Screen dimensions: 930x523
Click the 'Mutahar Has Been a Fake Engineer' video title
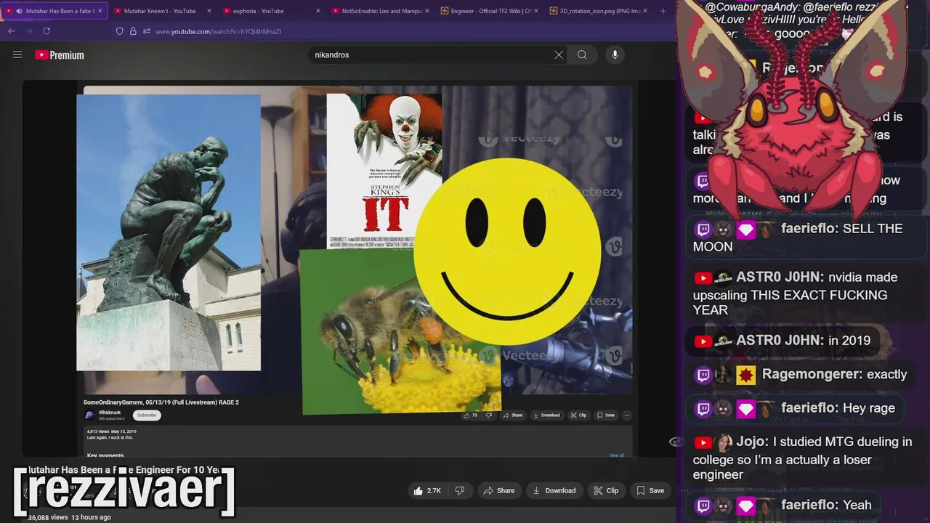pos(124,470)
